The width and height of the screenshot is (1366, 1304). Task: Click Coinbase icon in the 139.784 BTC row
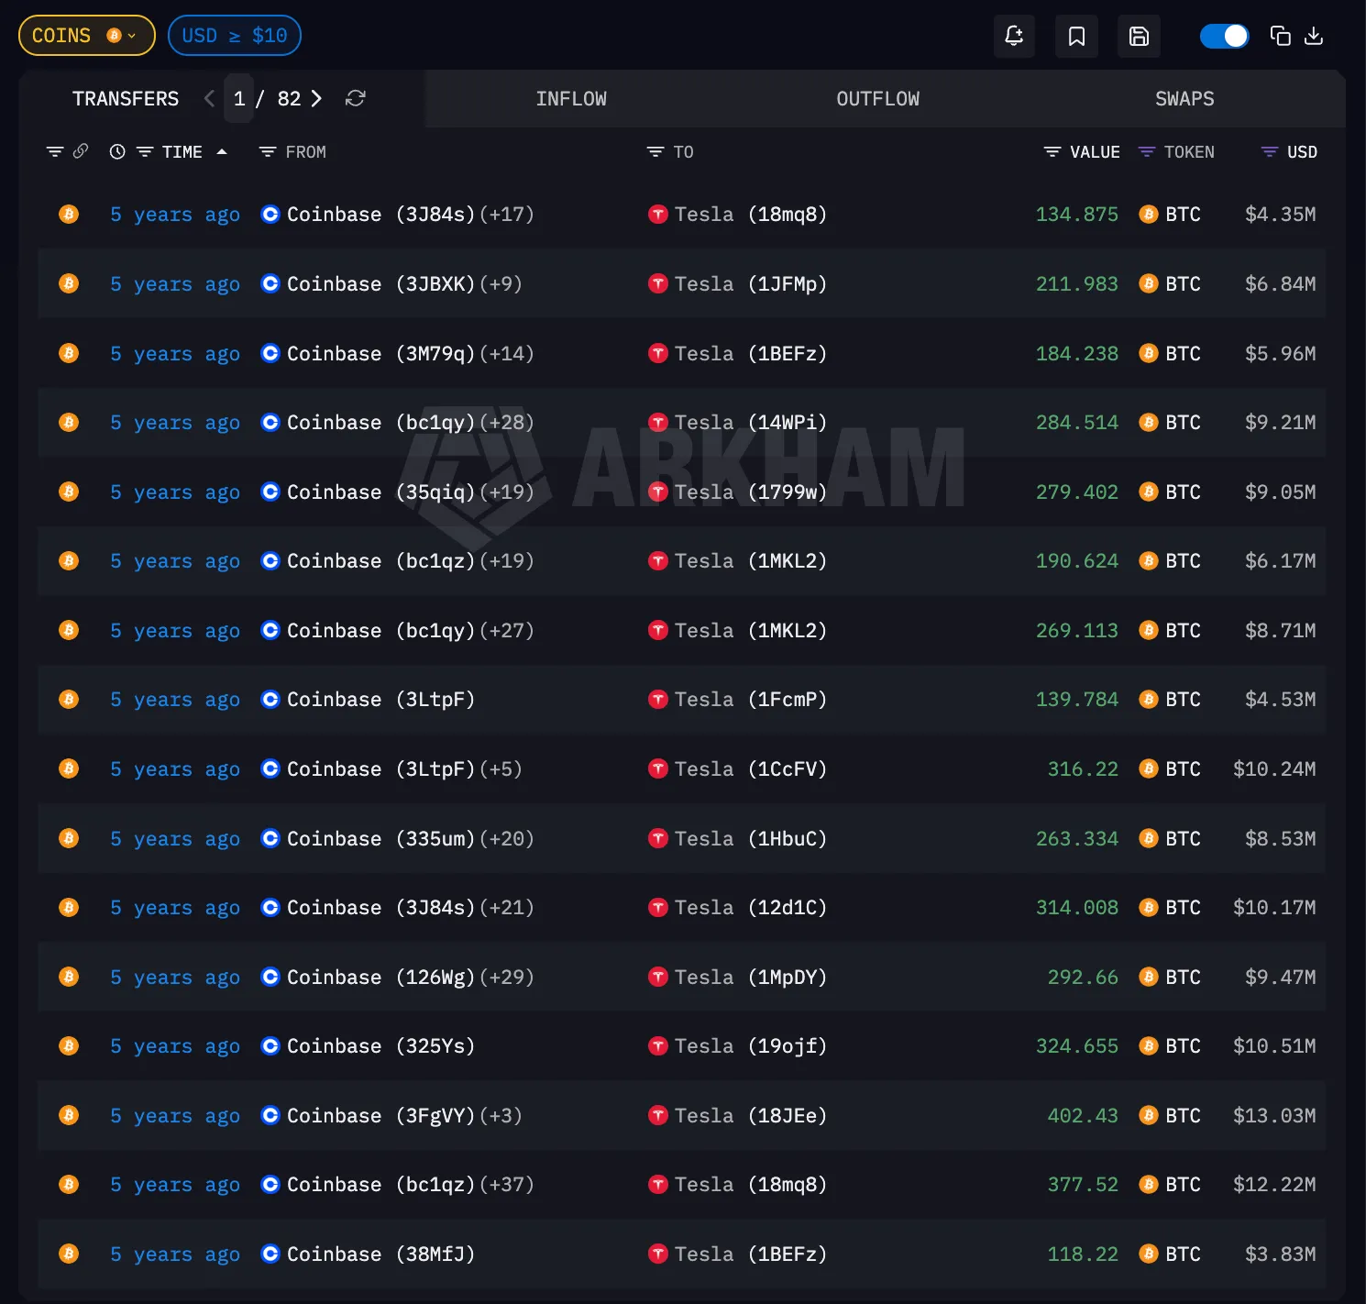point(270,700)
